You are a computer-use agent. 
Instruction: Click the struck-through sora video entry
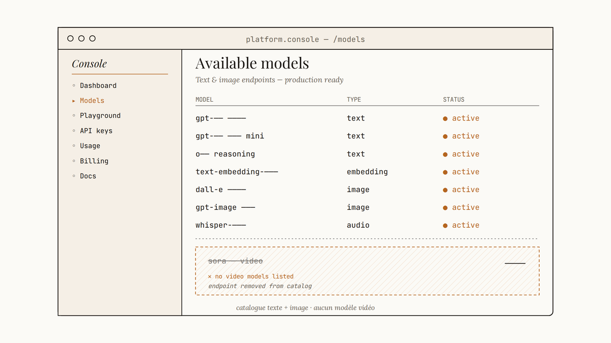click(235, 261)
